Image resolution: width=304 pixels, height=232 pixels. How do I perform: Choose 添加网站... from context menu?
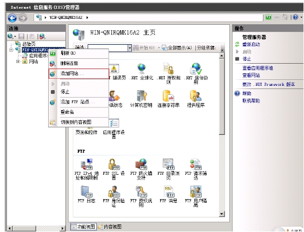tap(78, 74)
